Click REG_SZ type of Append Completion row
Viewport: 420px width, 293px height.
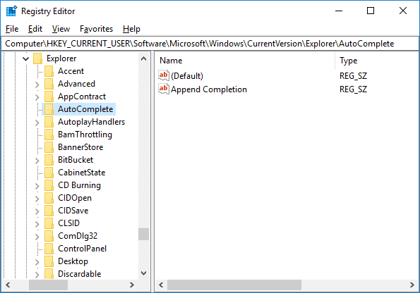tap(353, 89)
